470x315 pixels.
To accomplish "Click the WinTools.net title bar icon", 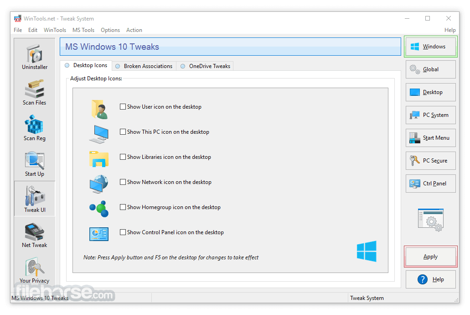I will coord(18,19).
